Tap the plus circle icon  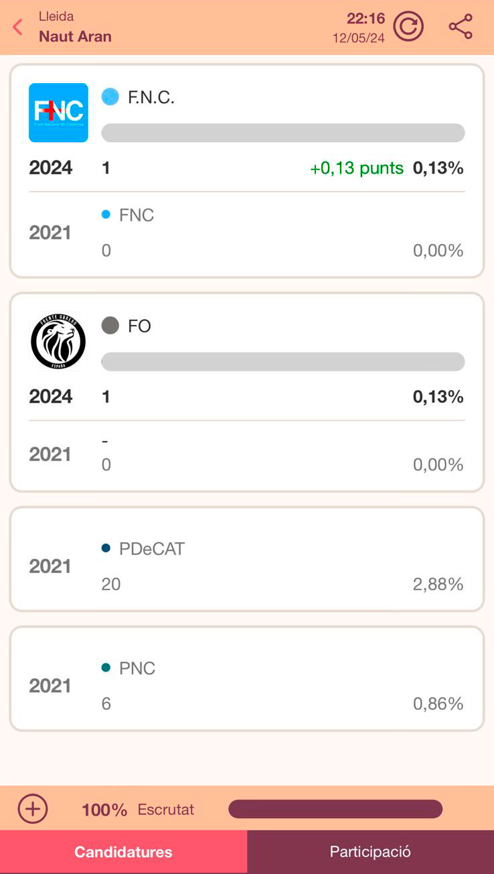pyautogui.click(x=33, y=809)
